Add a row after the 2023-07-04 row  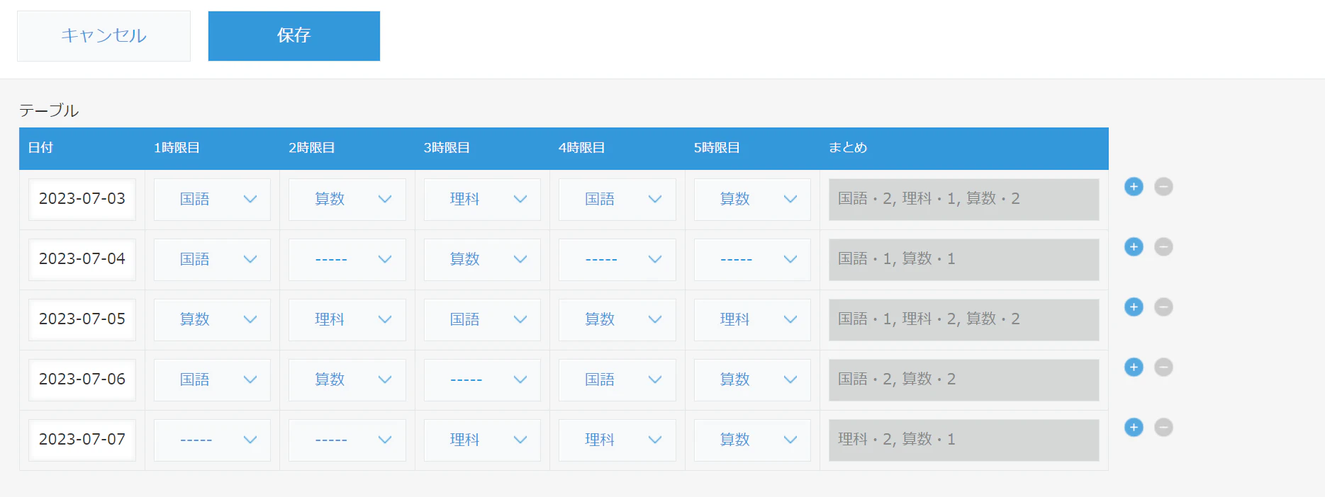[1134, 247]
